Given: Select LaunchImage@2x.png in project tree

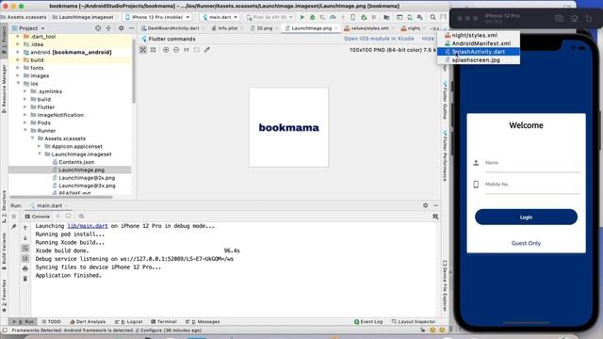Looking at the screenshot, I should 87,178.
